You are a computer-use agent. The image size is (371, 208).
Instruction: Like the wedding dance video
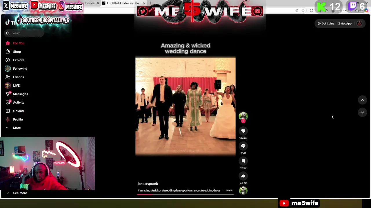click(x=243, y=131)
